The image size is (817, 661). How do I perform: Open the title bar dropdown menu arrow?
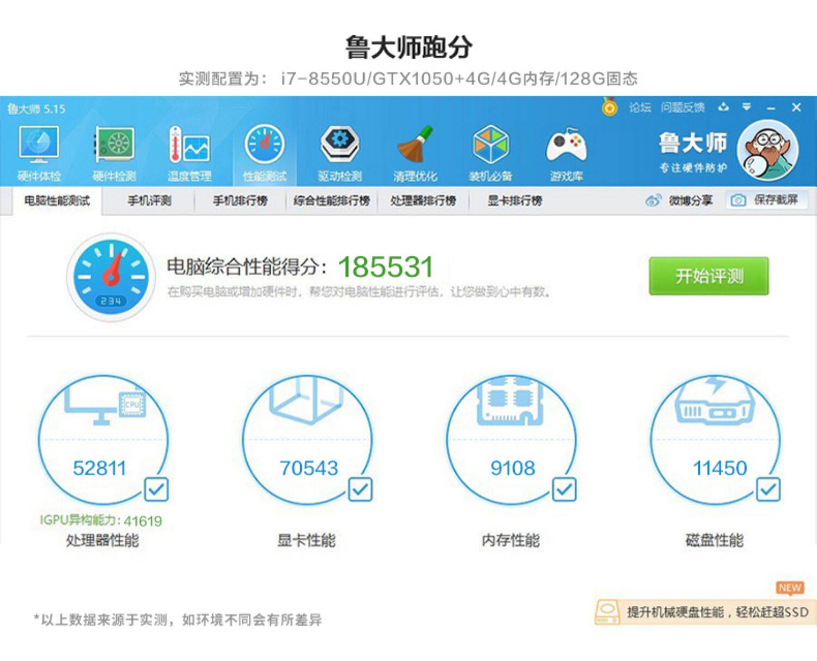coord(747,107)
